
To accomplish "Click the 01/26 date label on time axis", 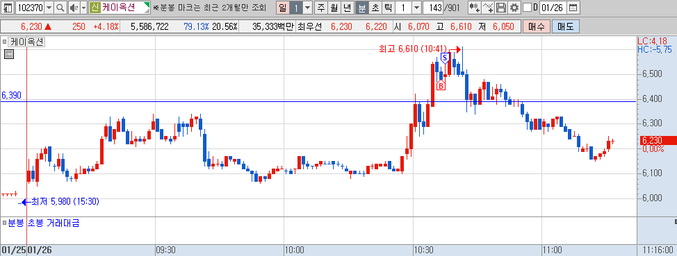I will [39, 250].
